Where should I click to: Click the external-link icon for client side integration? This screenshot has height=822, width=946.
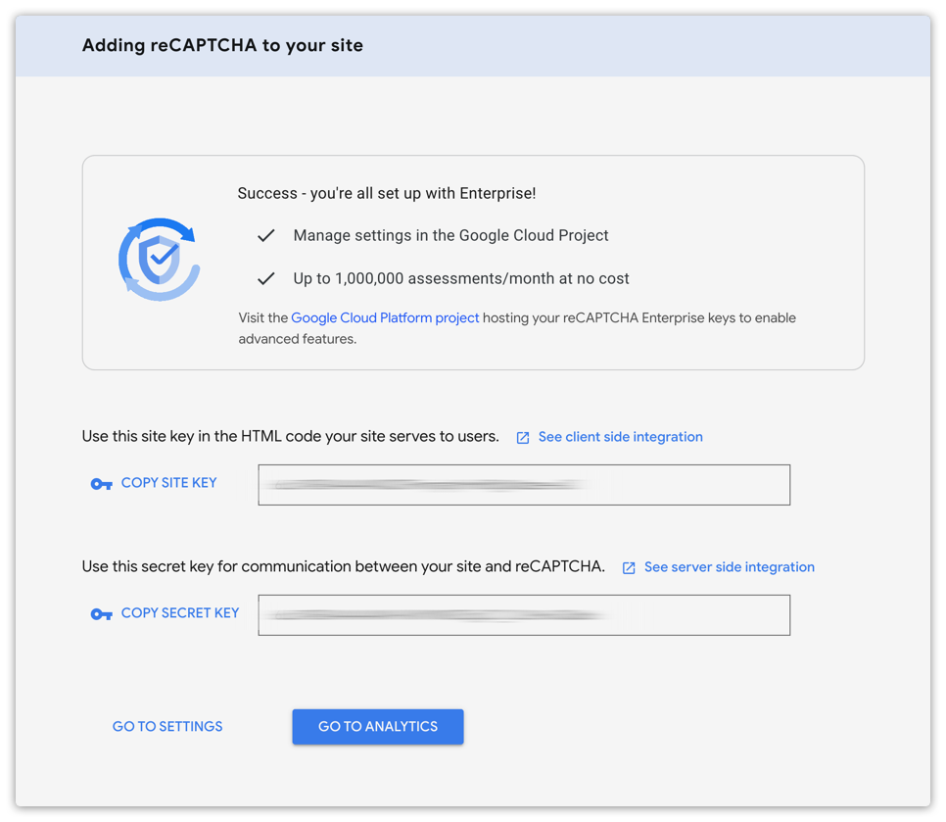[x=523, y=438]
